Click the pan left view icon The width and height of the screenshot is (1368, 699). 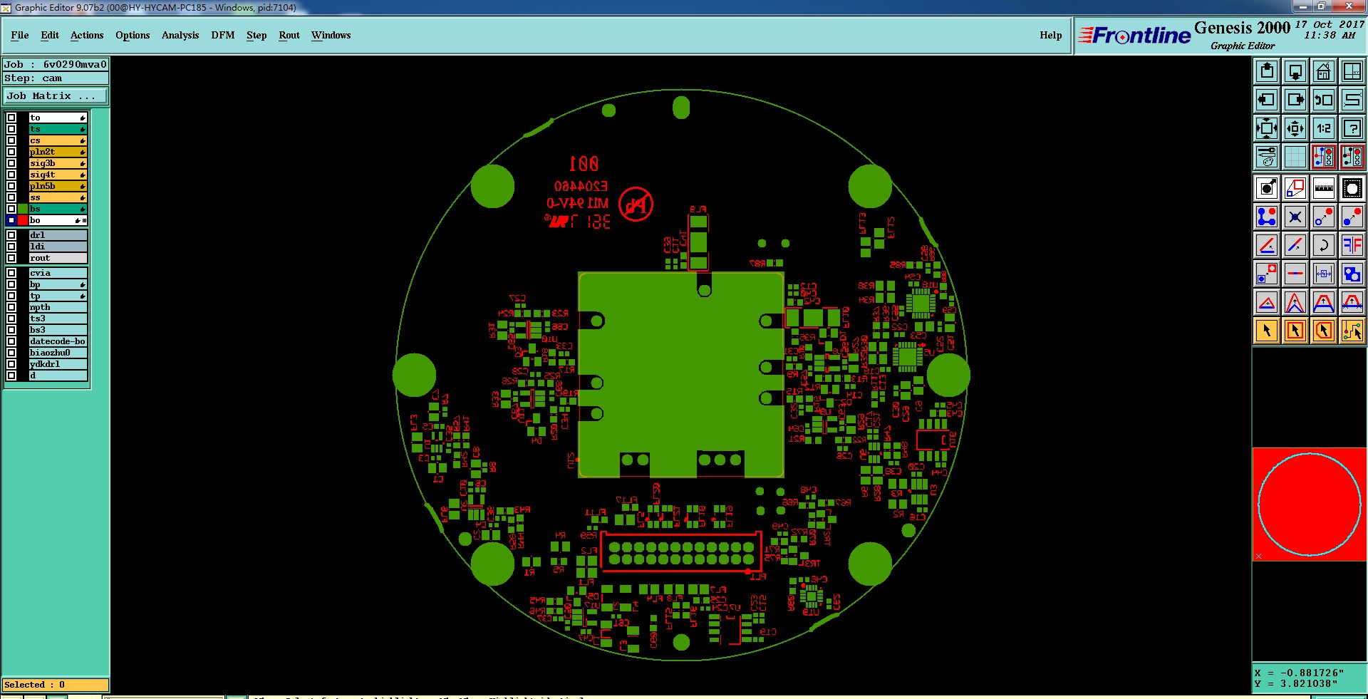coord(1267,100)
